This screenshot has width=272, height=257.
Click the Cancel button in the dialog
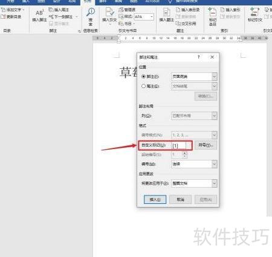click(x=180, y=200)
